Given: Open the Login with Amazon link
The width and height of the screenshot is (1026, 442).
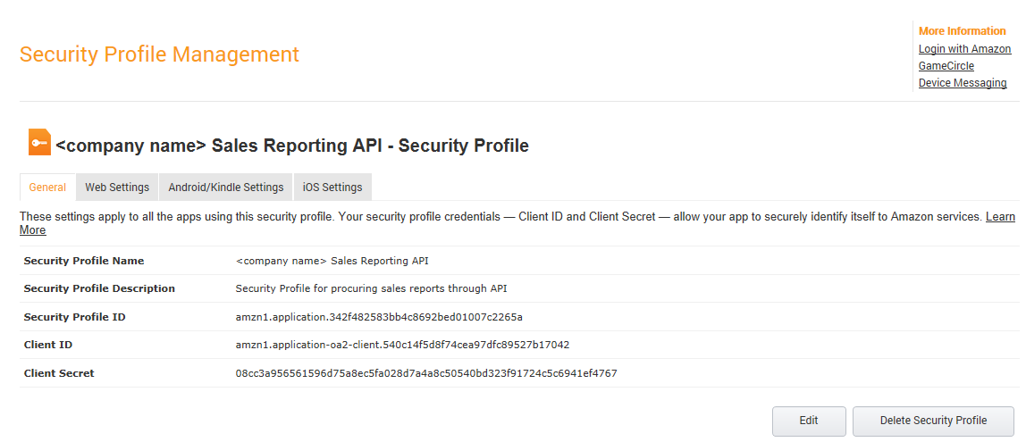Looking at the screenshot, I should [964, 49].
